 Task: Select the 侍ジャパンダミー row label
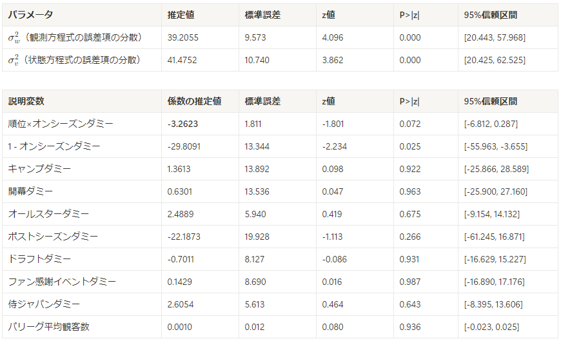tap(44, 304)
